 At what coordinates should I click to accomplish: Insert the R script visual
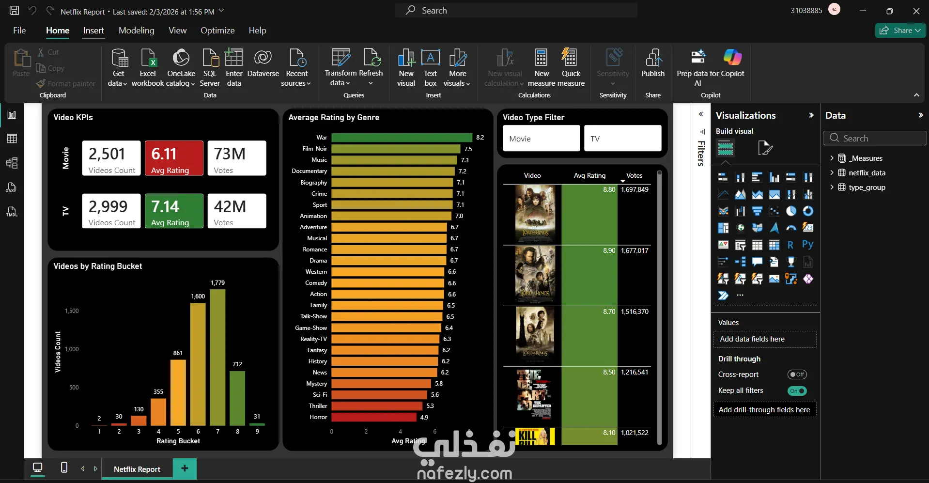tap(791, 245)
